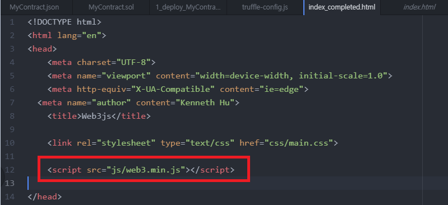The image size is (448, 205).
Task: Click line number 7 in the gutter
Action: coord(12,103)
